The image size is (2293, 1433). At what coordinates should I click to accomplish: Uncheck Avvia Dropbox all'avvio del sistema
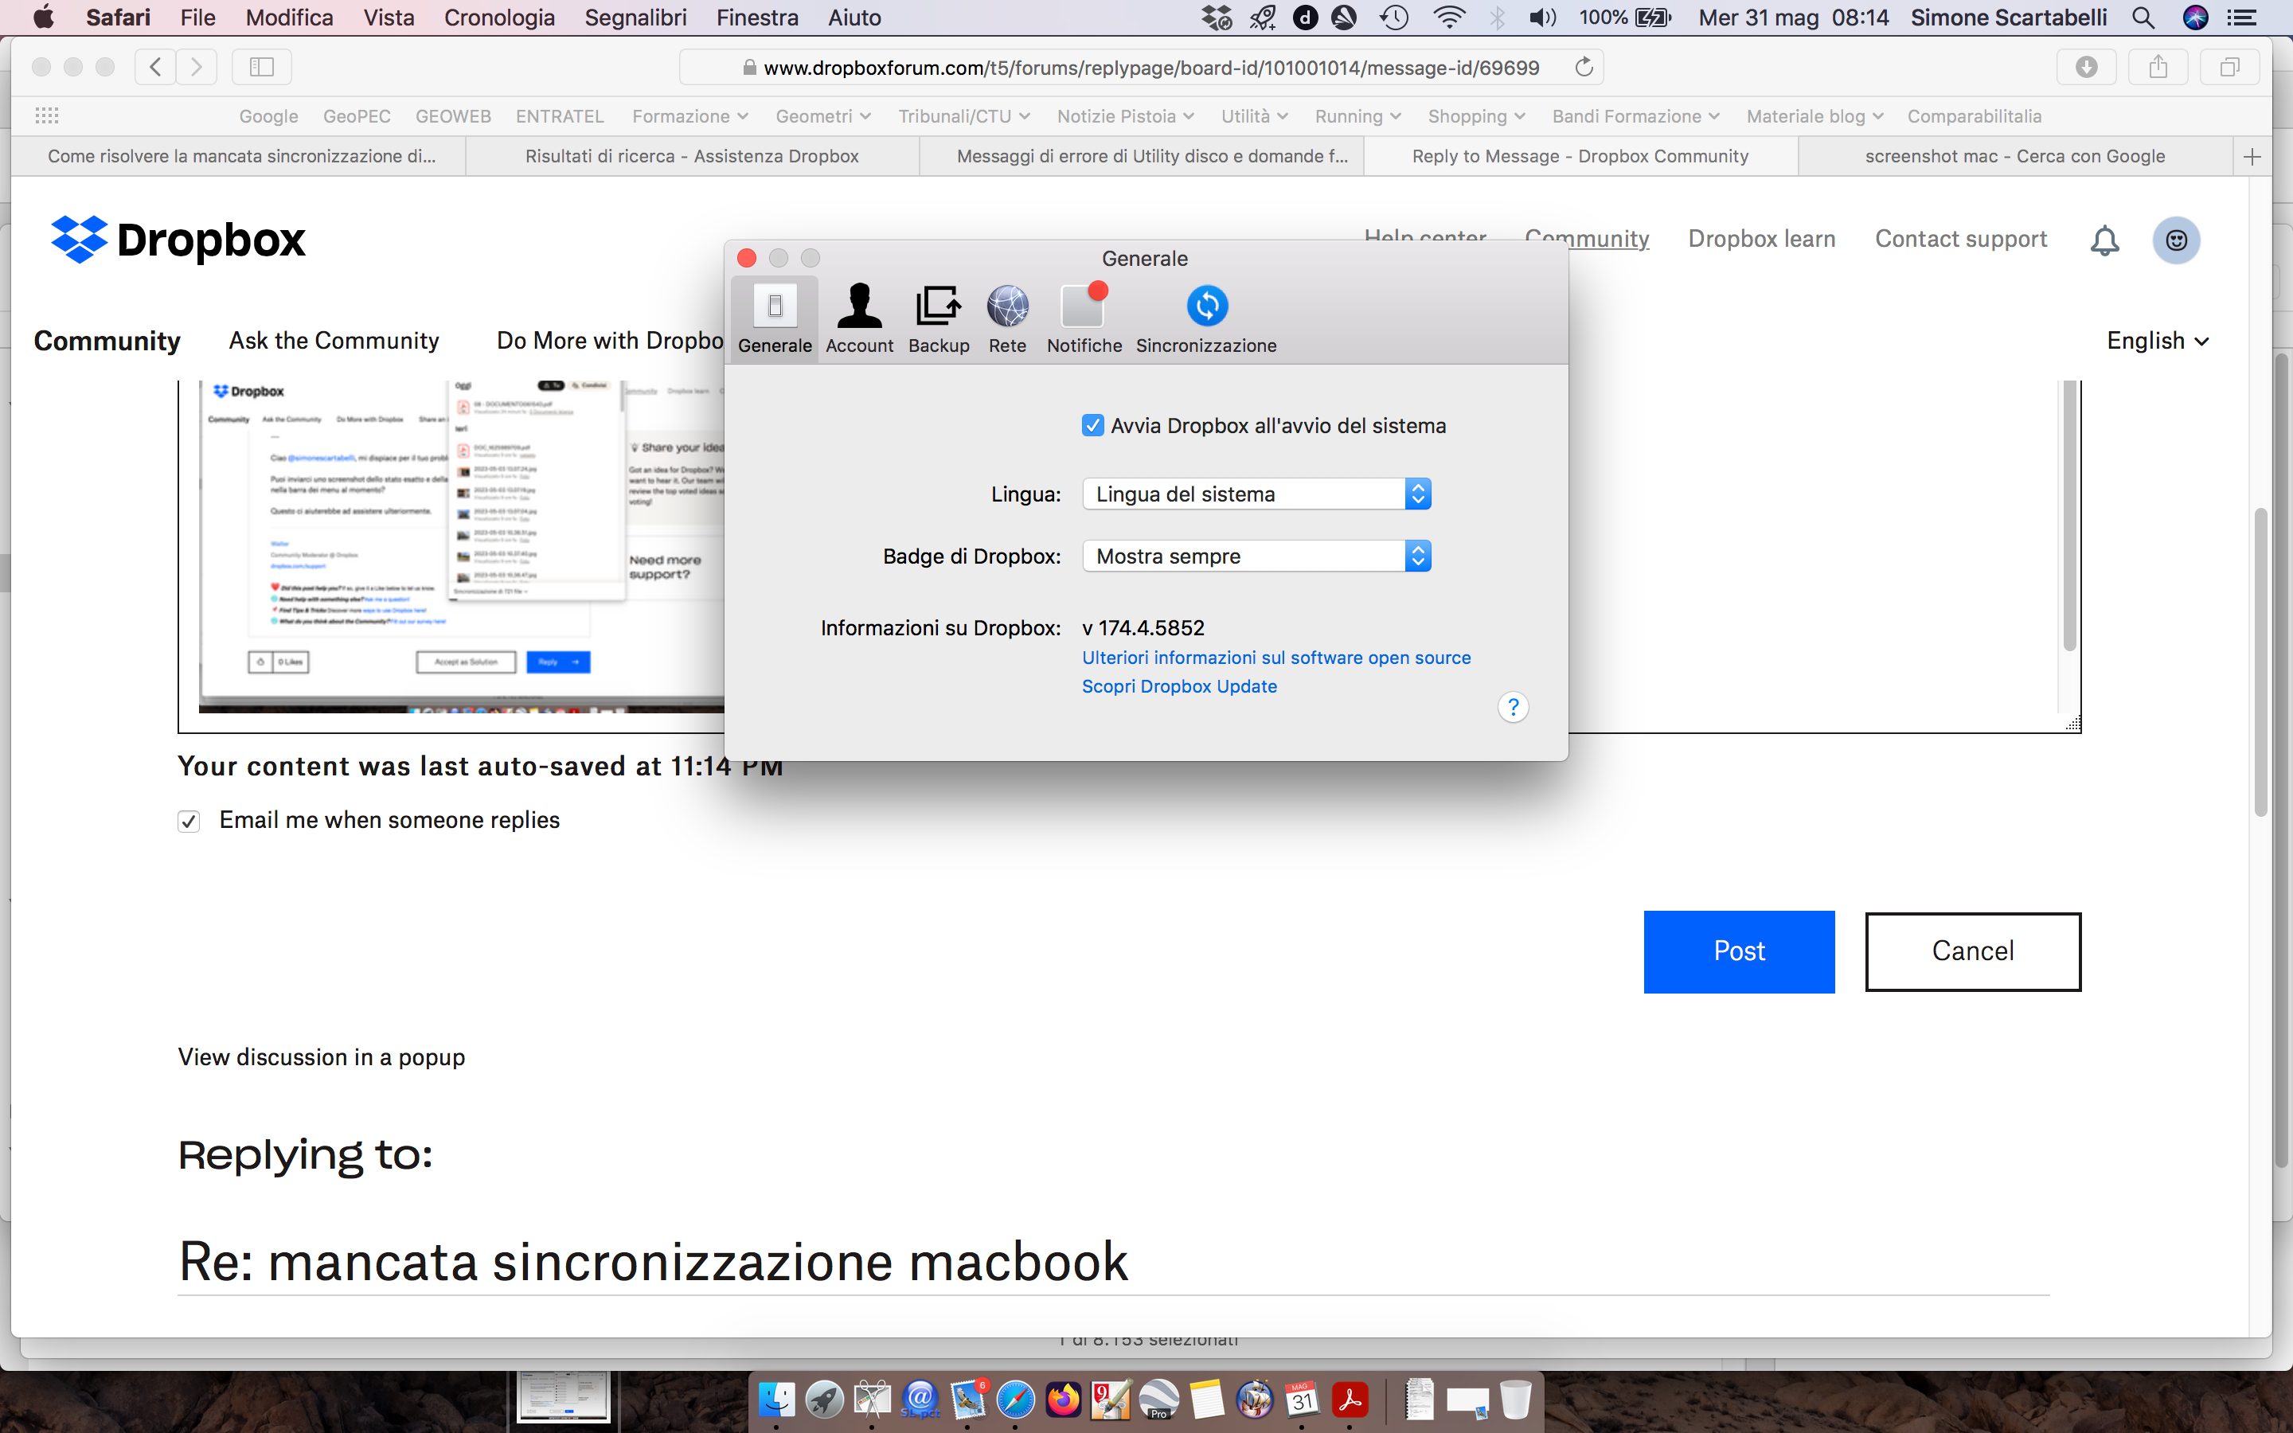pyautogui.click(x=1092, y=426)
